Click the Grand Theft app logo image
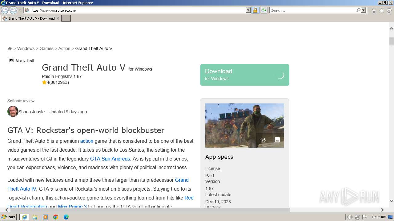 coord(22,60)
